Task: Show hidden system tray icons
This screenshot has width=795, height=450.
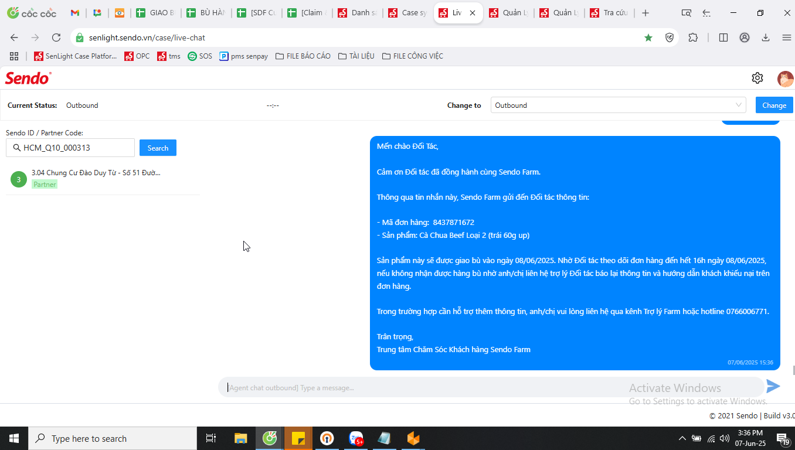Action: [x=682, y=438]
